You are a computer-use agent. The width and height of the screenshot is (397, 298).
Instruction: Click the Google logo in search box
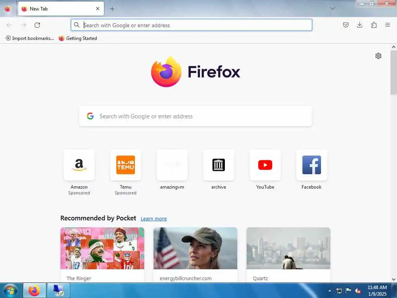[90, 116]
